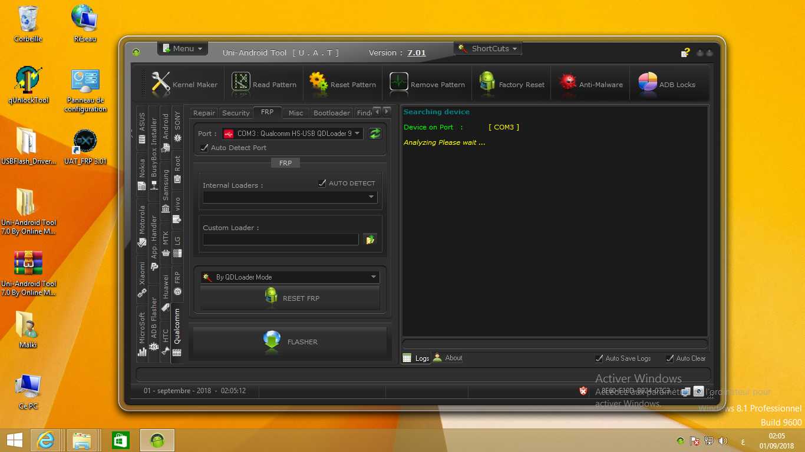
Task: Select the ADB Flasher vertical tab
Action: pos(154,324)
